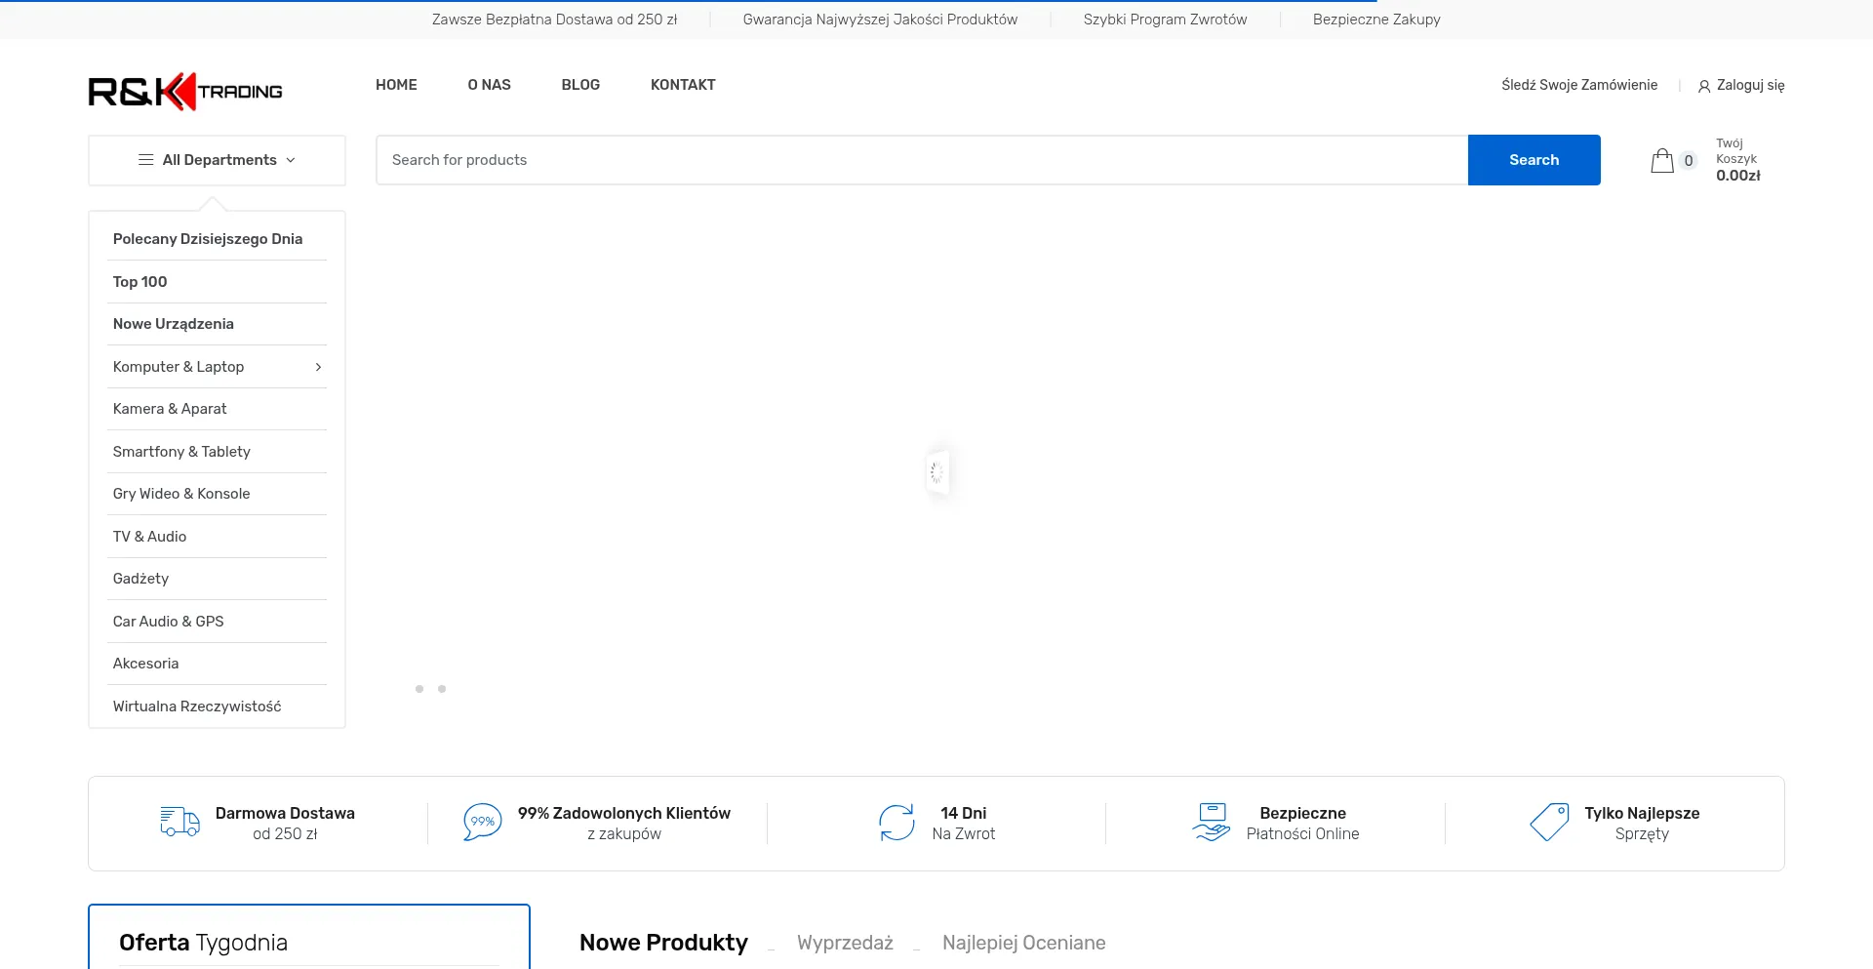Expand the All Departments dropdown
This screenshot has width=1873, height=969.
click(x=217, y=160)
